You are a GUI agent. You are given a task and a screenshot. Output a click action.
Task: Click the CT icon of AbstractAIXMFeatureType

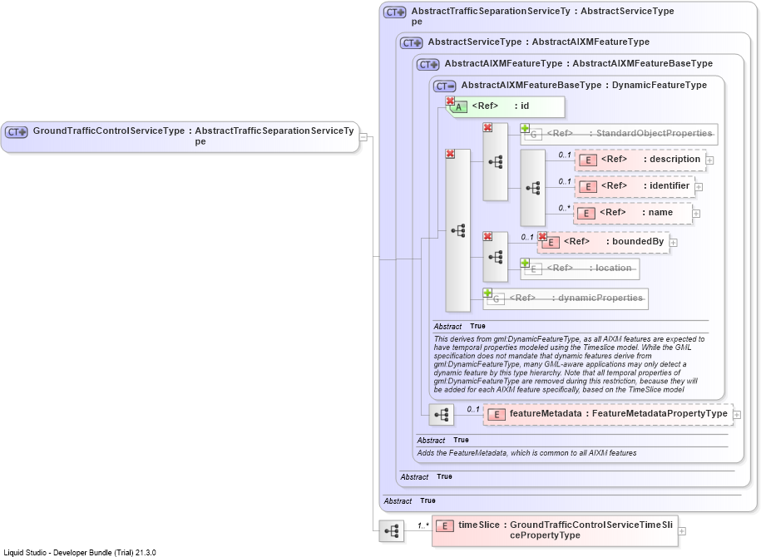pyautogui.click(x=427, y=65)
